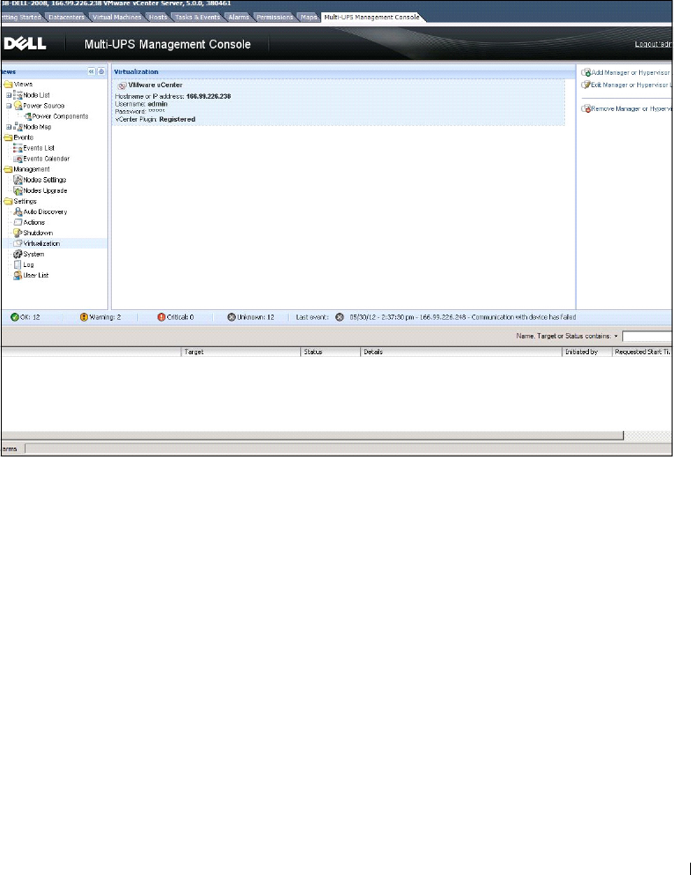Screen dimensions: 691x875
Task: Click the Auto Discovery icon
Action: pyautogui.click(x=18, y=211)
